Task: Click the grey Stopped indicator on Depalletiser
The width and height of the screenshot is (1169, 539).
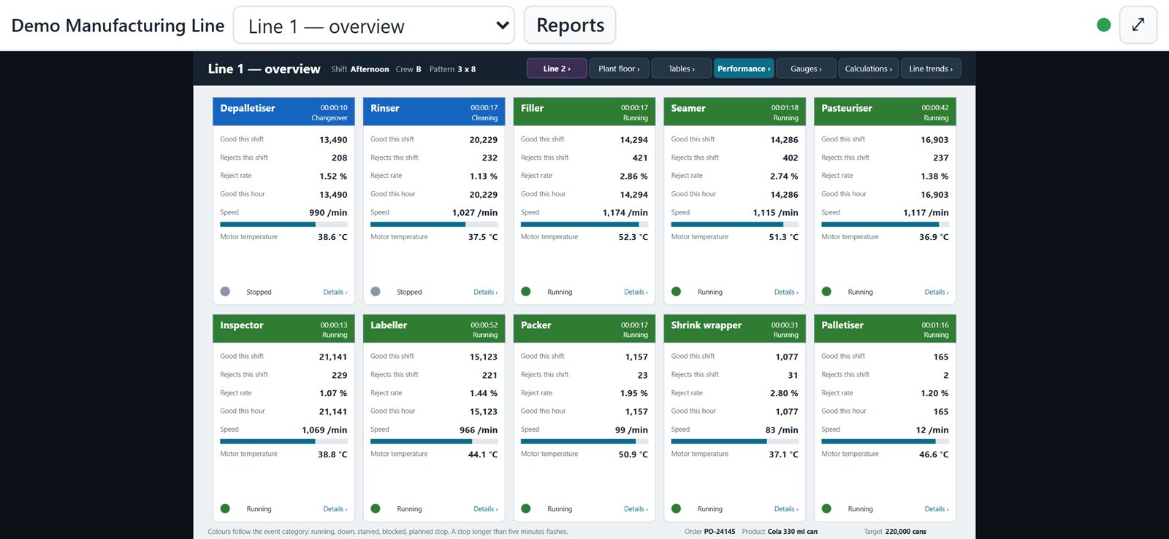Action: point(225,292)
